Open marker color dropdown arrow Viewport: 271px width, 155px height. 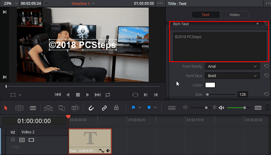[x=155, y=108]
